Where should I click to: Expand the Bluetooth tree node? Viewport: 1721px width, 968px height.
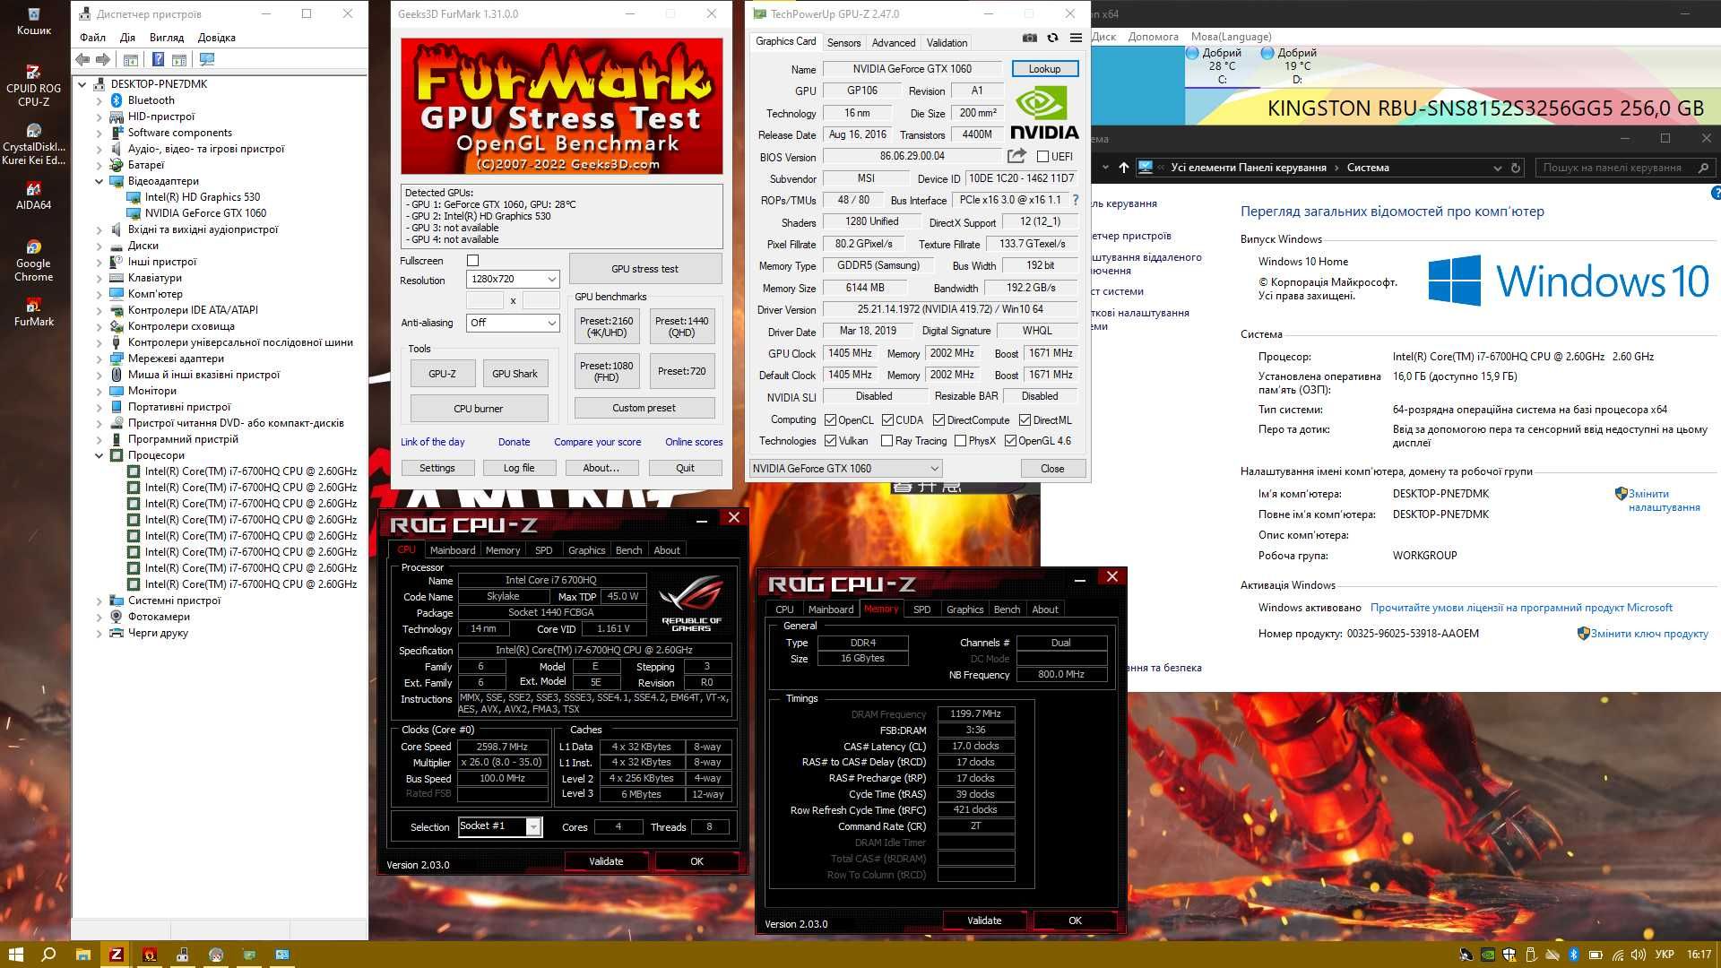(x=99, y=100)
